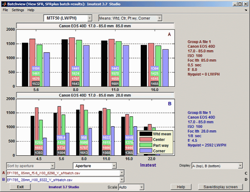This screenshot has height=192, width=250.
Task: Click the Imatest 3.7 Studio label at bottom
Action: pyautogui.click(x=64, y=187)
